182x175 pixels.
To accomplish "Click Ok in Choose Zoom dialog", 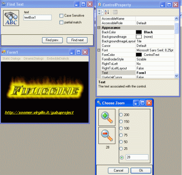I will click(141, 171).
